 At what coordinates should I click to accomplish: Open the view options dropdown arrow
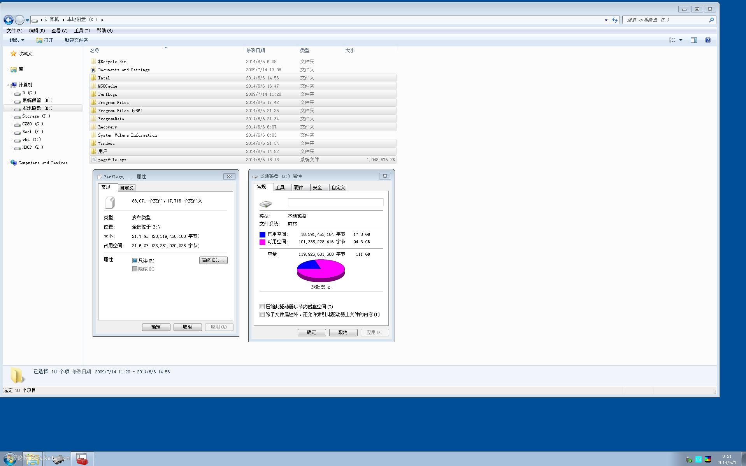point(681,40)
